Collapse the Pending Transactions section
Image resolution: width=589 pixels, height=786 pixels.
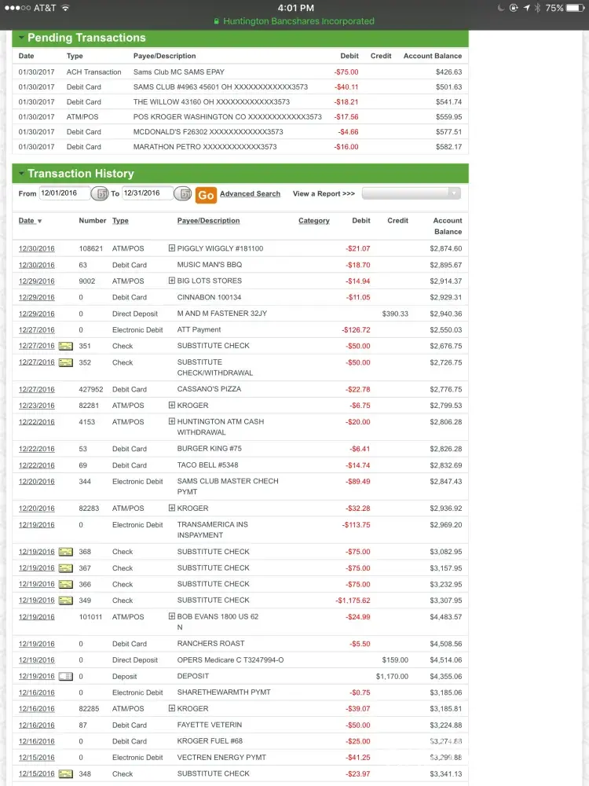(21, 38)
